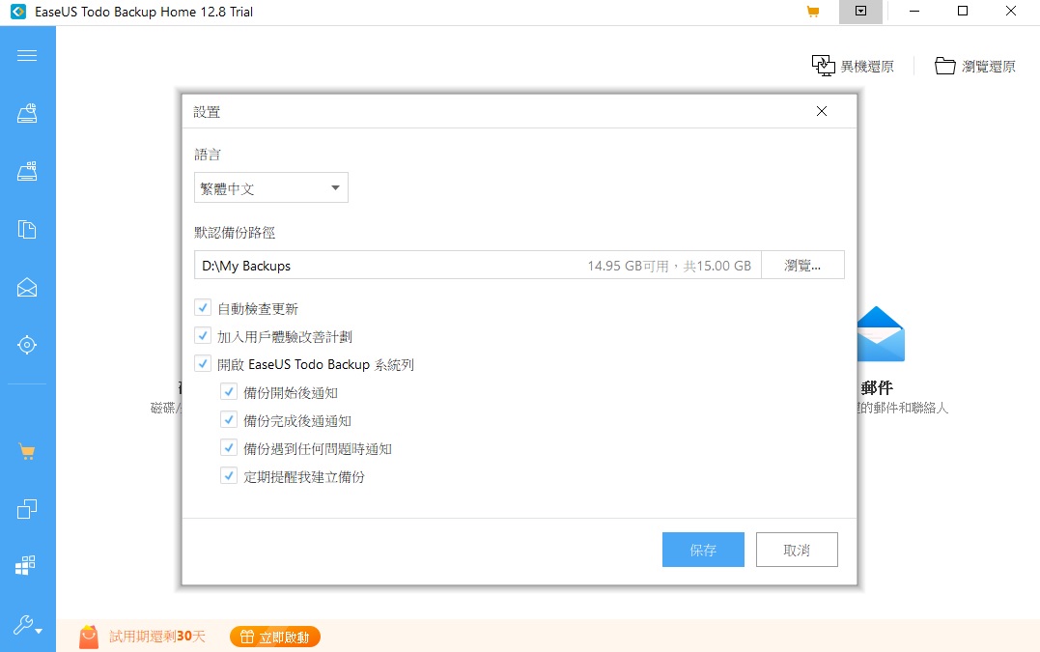
Task: Toggle 自動檢查更新 checkbox
Action: (x=203, y=308)
